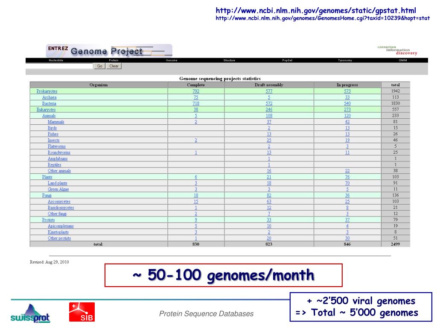Open Plants in progress count 76

pyautogui.click(x=347, y=177)
